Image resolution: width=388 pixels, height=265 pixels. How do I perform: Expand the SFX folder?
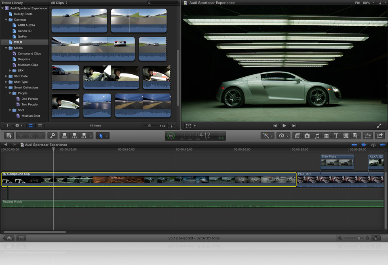(x=10, y=71)
